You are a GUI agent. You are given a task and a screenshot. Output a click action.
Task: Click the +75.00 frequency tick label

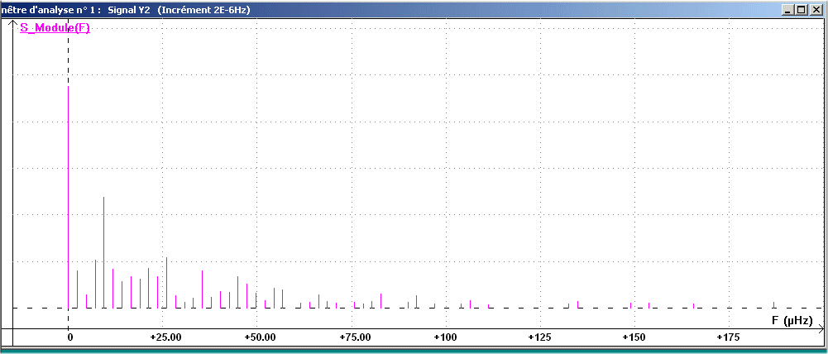354,338
